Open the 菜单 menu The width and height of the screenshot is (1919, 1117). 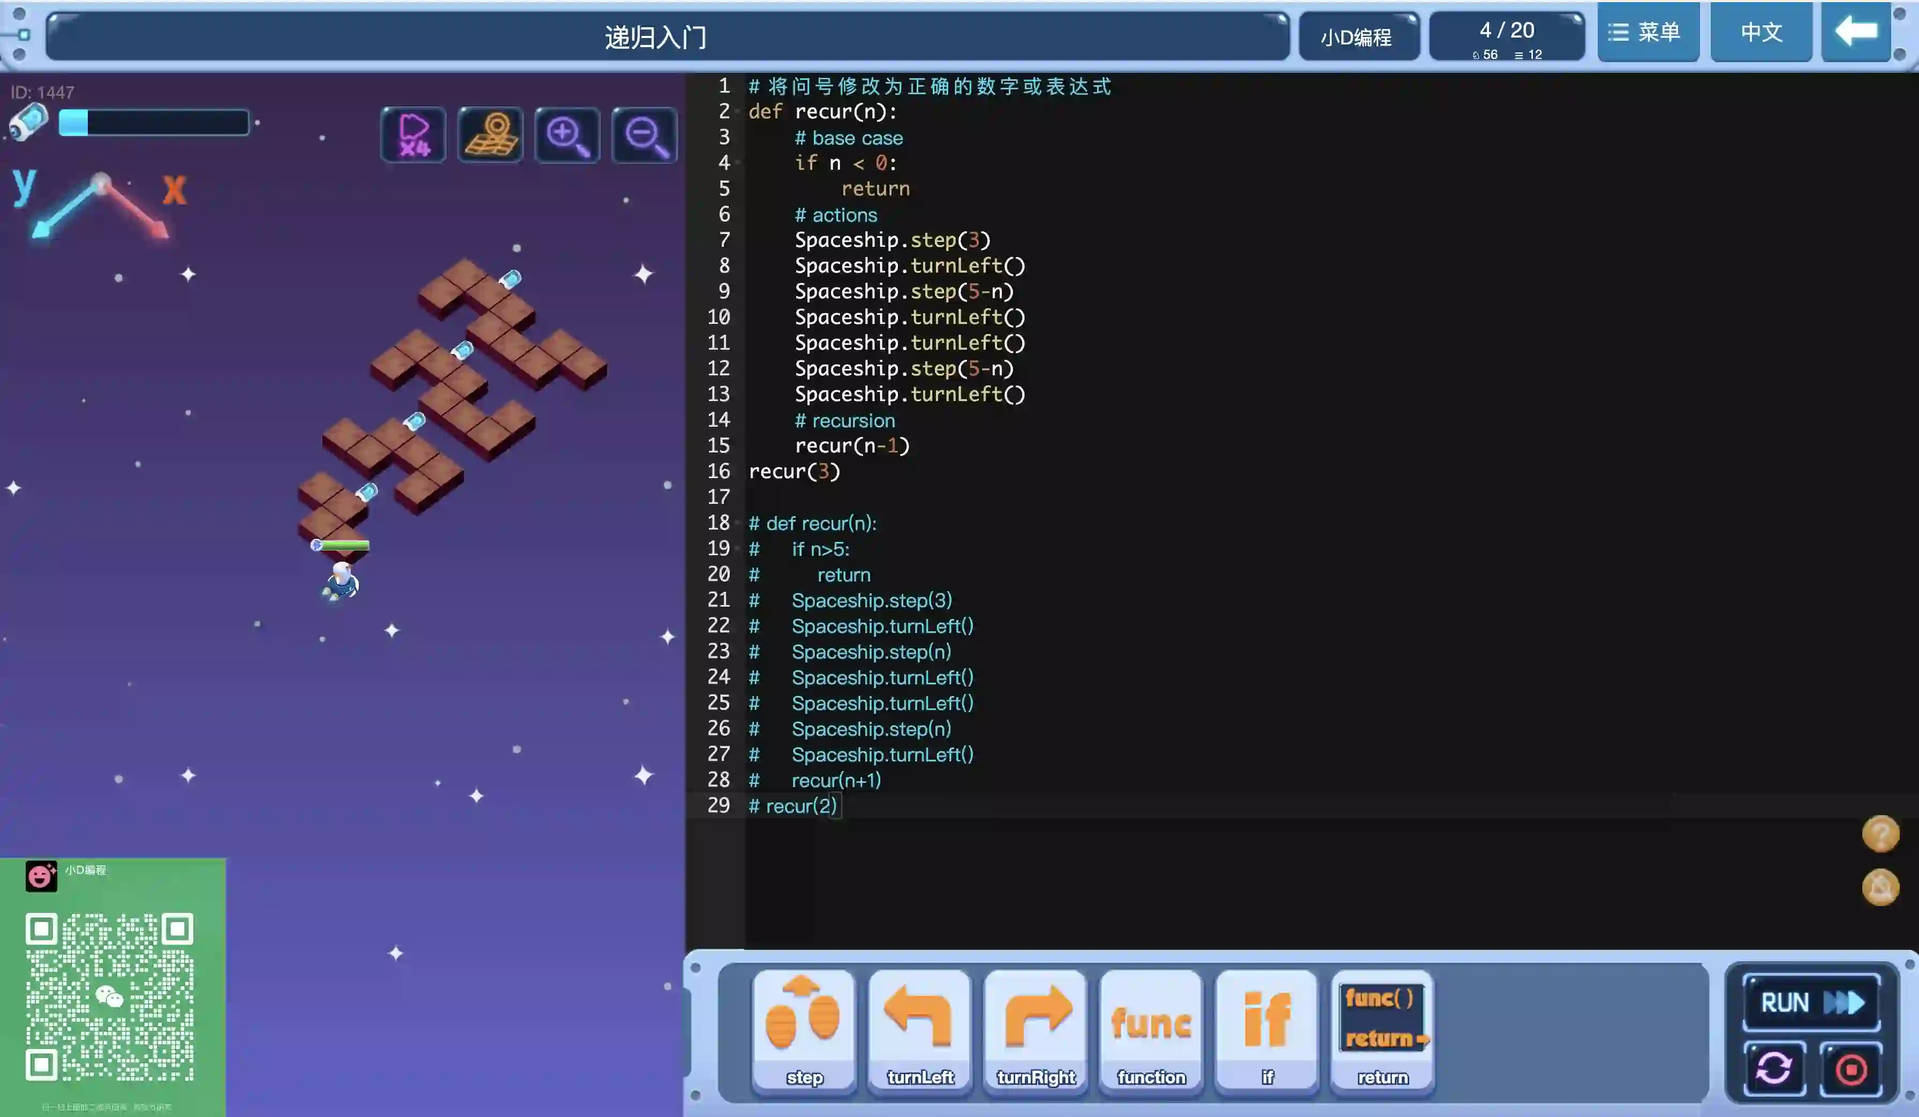pyautogui.click(x=1648, y=32)
